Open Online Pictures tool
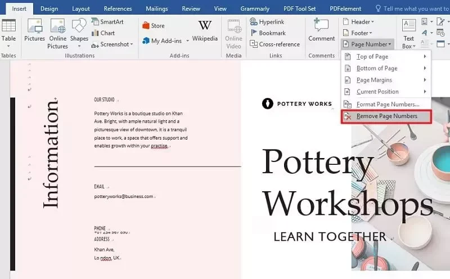 tap(57, 33)
